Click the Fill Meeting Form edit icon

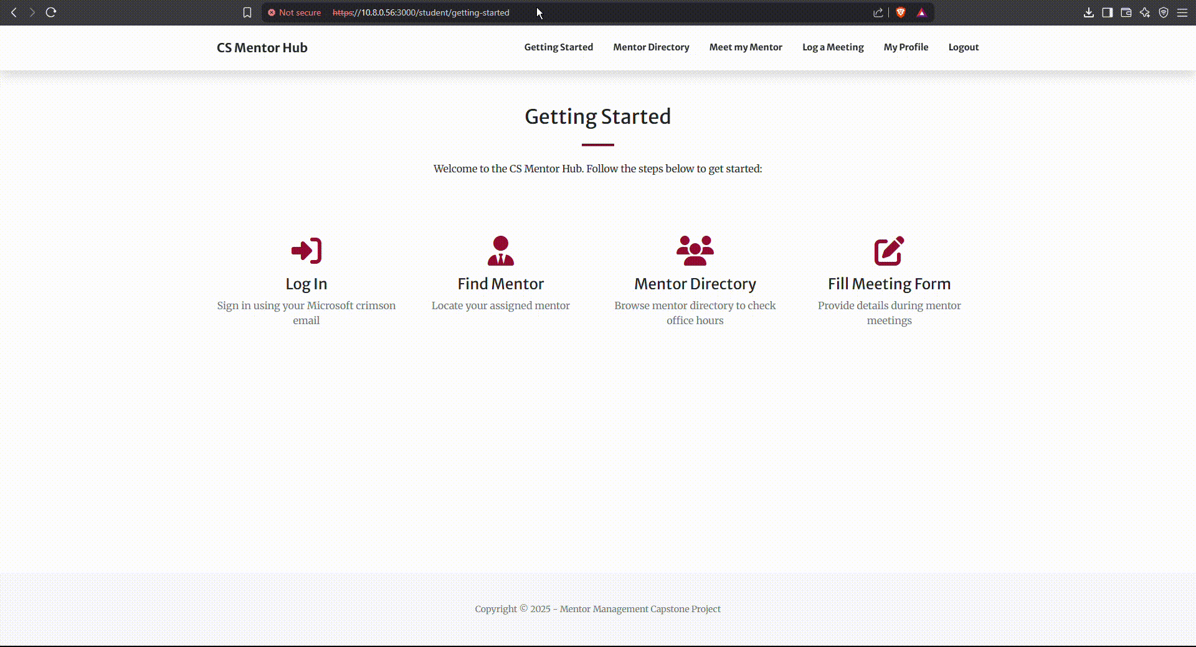889,251
